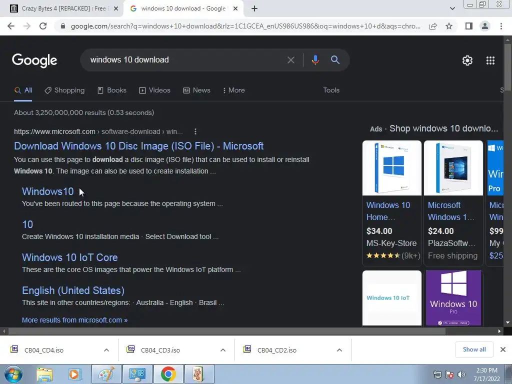Open the Chrome side panel
The height and width of the screenshot is (384, 512).
point(469,26)
